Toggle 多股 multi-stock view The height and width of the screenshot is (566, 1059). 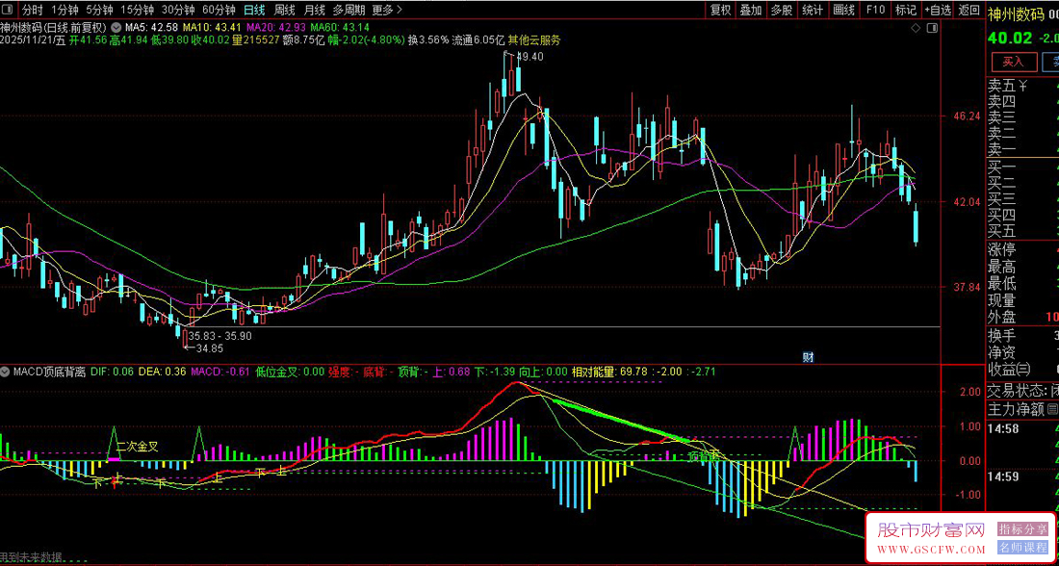click(782, 10)
